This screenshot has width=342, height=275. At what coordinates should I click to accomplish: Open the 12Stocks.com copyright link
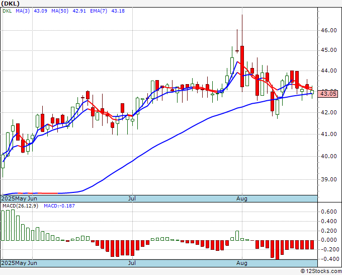(321, 271)
